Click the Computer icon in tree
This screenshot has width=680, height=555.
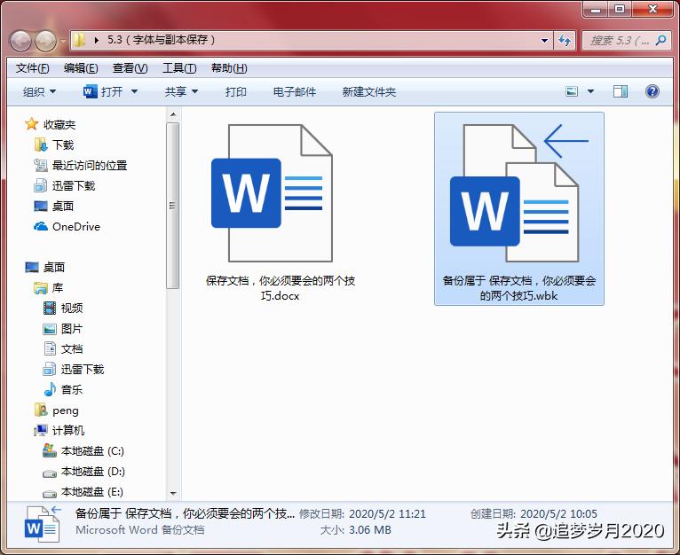pyautogui.click(x=41, y=430)
